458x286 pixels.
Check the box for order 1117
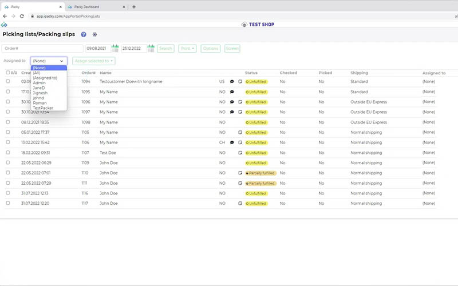click(x=8, y=203)
